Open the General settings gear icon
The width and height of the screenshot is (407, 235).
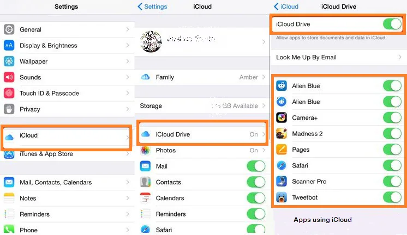9,29
